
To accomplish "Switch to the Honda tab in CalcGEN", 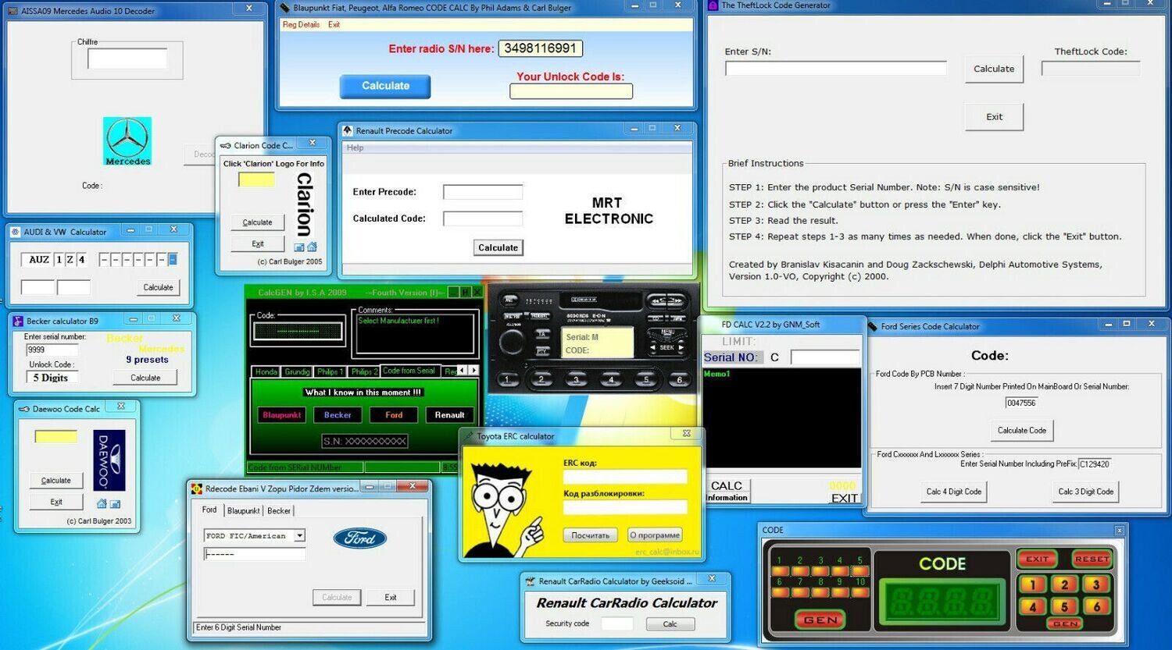I will coord(266,371).
